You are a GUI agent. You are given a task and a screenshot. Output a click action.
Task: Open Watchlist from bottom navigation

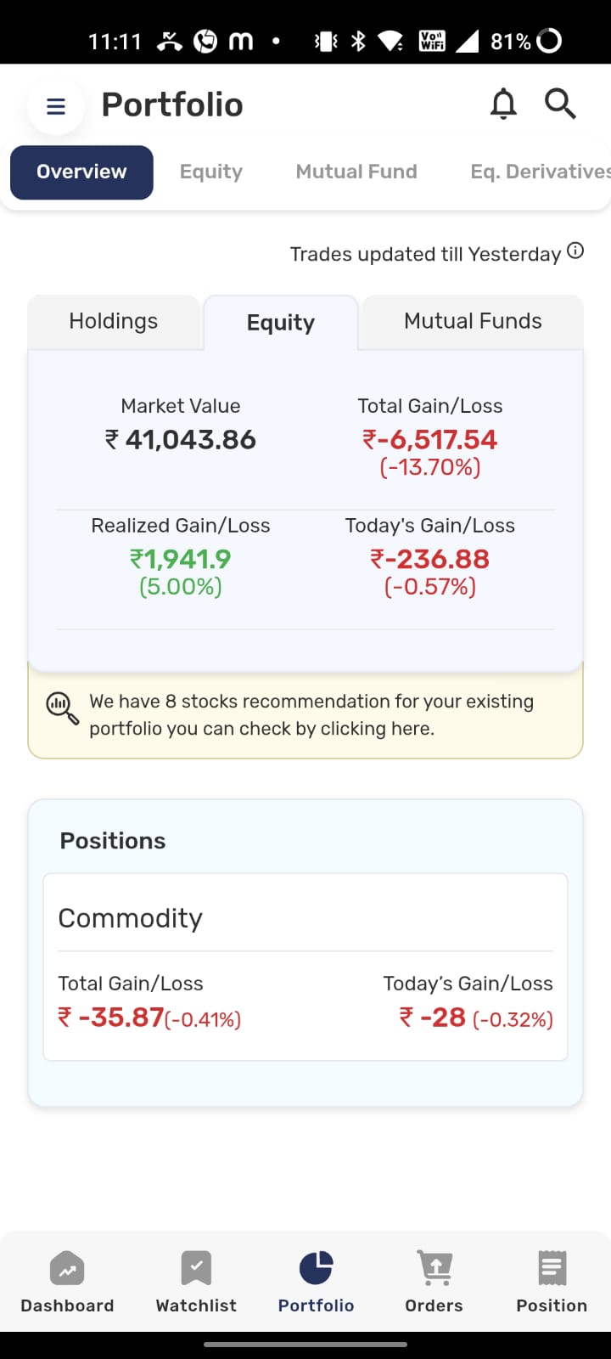pos(196,1283)
